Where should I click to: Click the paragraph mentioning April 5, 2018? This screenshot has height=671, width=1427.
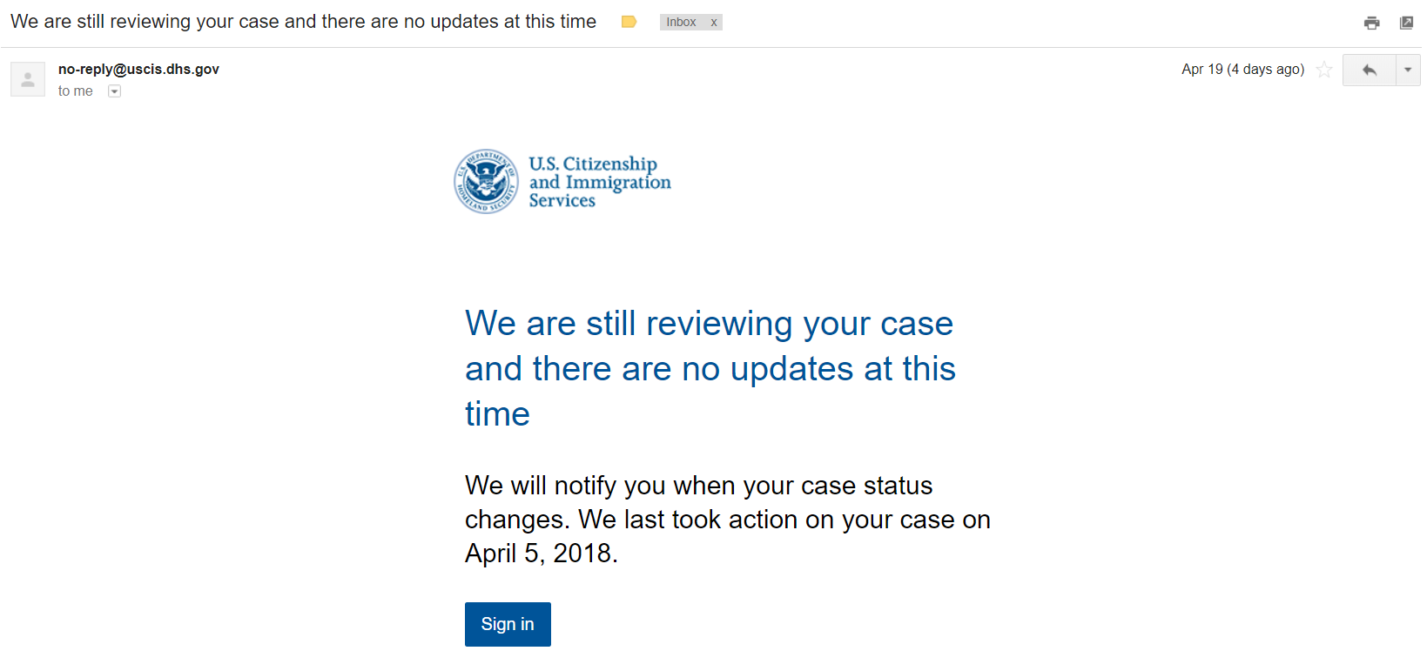[728, 519]
